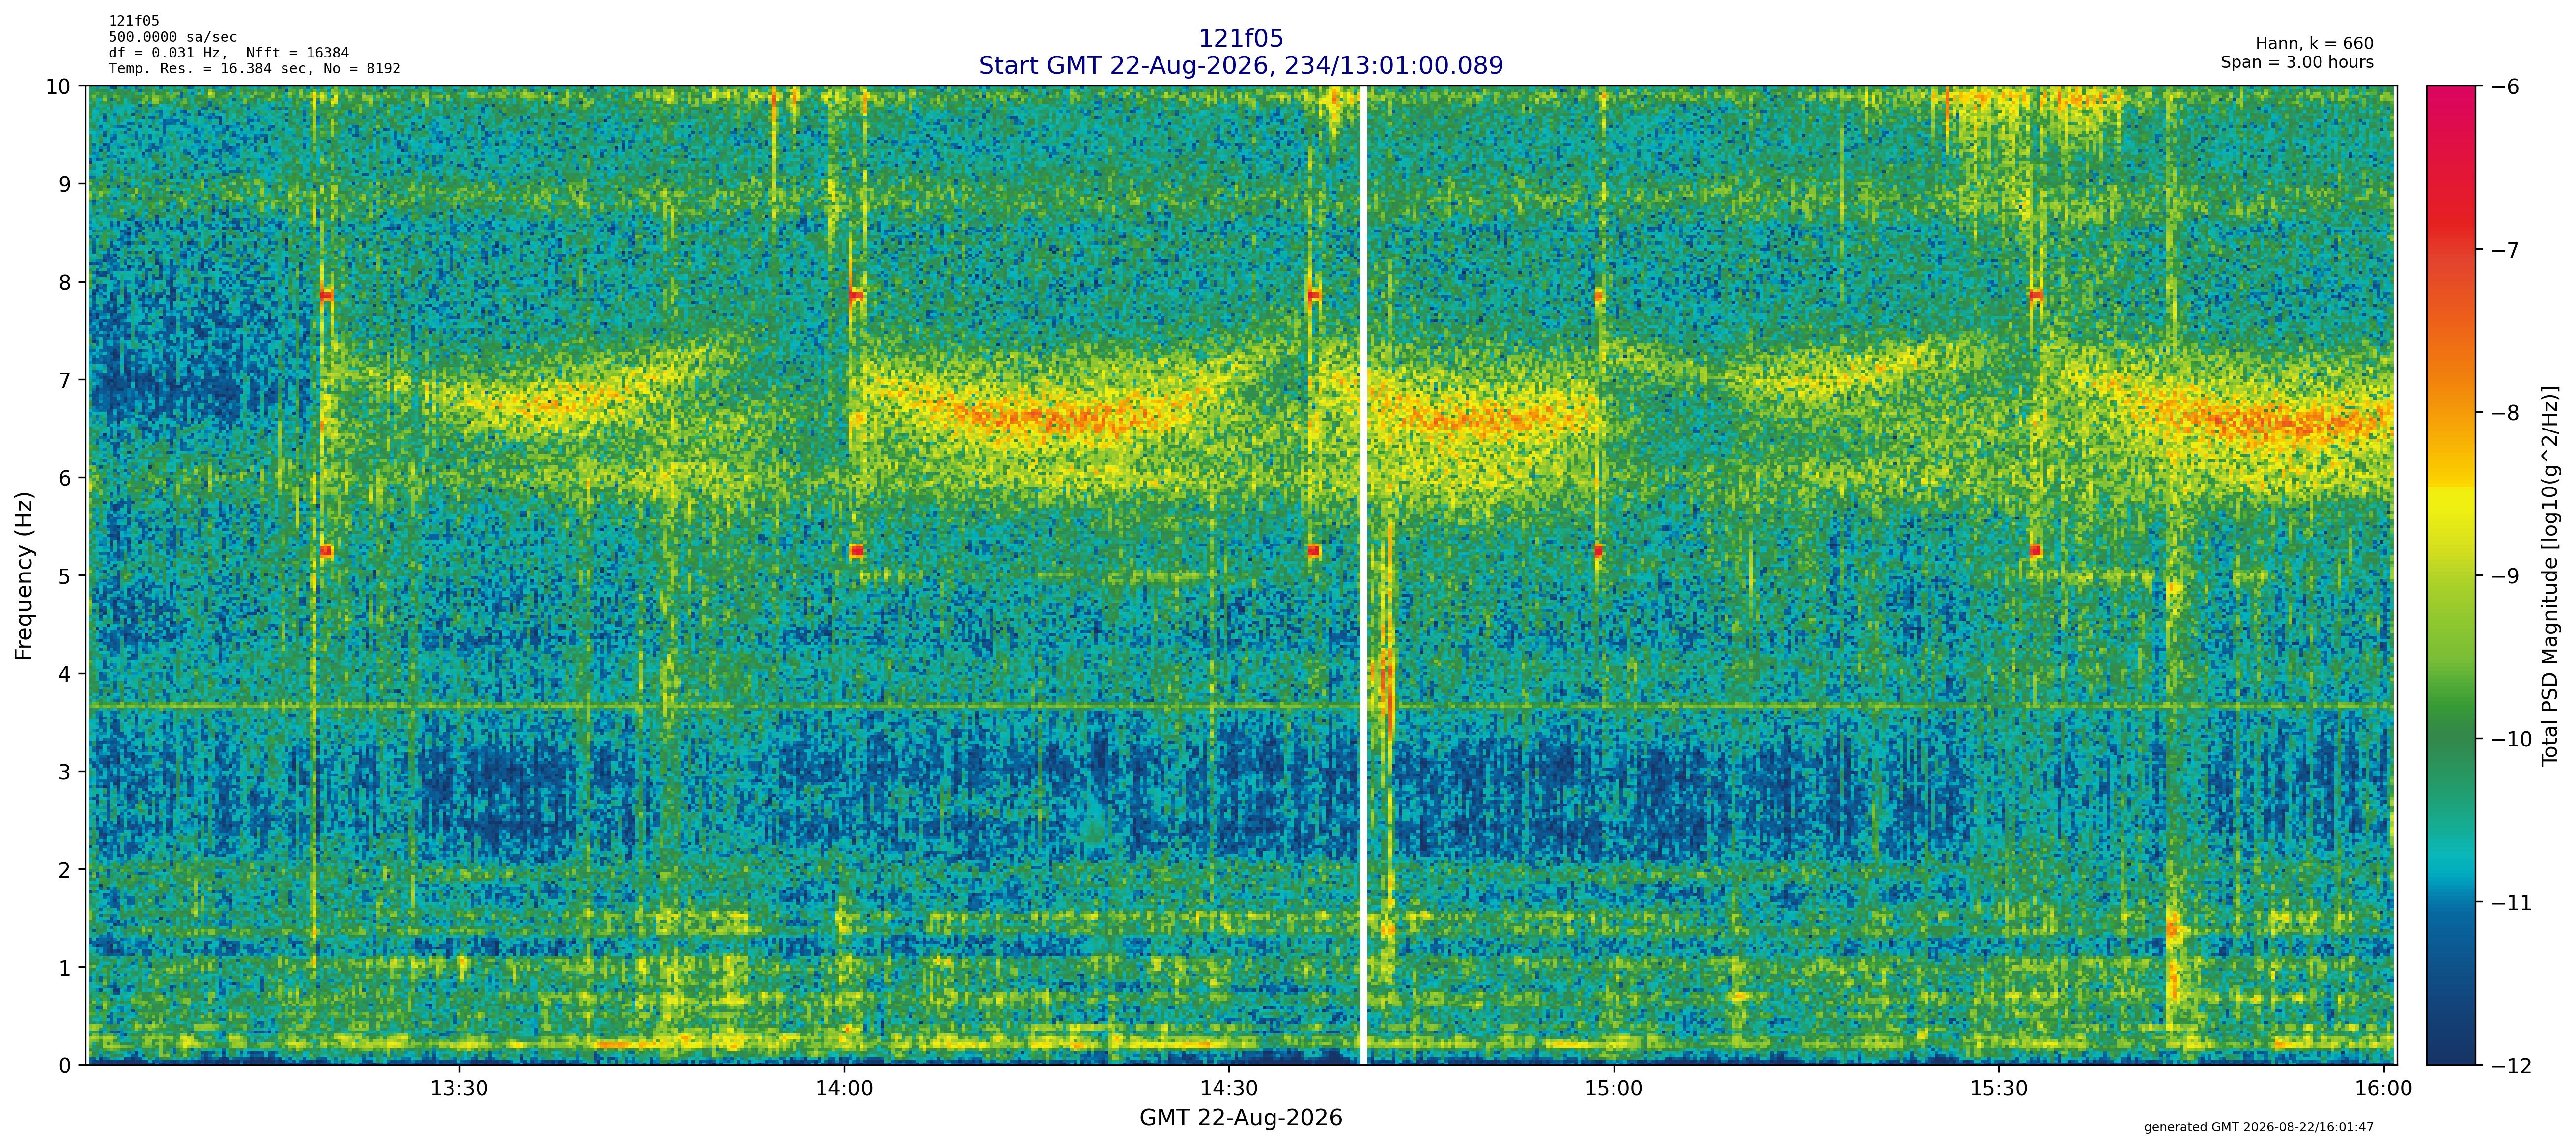Select the "Start GMT 22-Aug-2026, 234/13:01:00.089" subtitle
The height and width of the screenshot is (1148, 2576).
coord(1240,66)
